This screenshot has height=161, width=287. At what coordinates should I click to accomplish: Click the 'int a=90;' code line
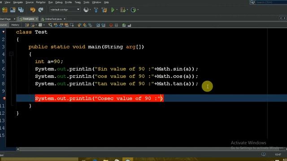coord(49,62)
